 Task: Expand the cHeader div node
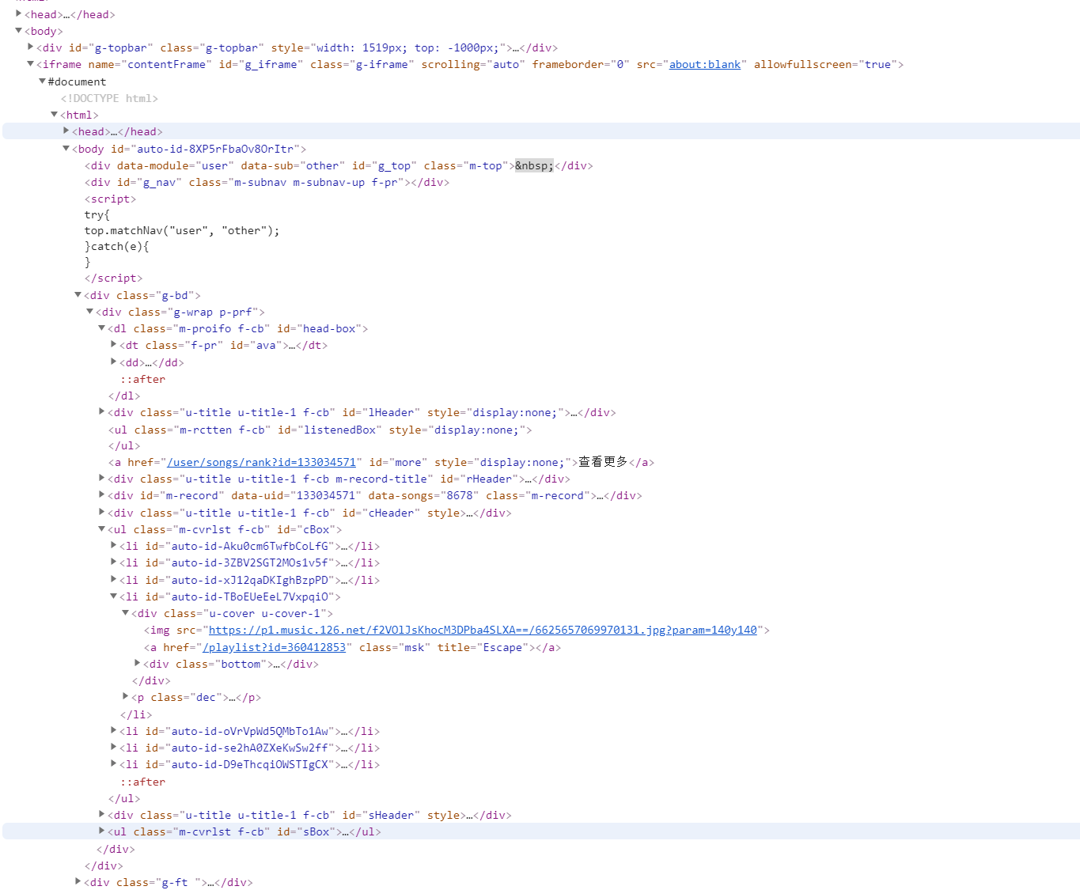tap(102, 512)
